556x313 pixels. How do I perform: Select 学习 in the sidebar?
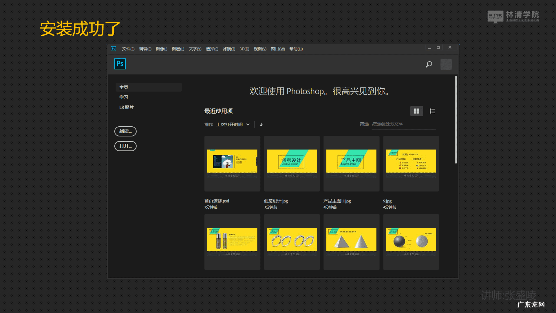tap(124, 97)
